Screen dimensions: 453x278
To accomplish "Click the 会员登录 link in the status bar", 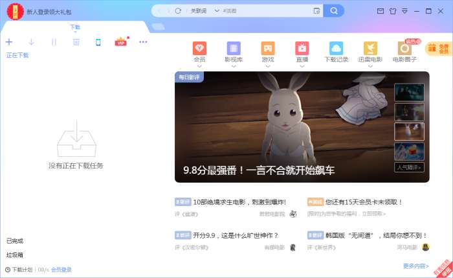I will tap(61, 270).
